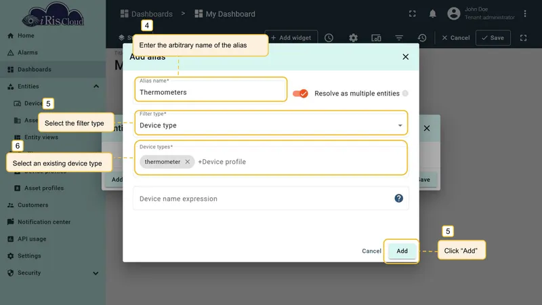Toggle fullscreen icon in top bar
The height and width of the screenshot is (305, 542).
(x=412, y=14)
